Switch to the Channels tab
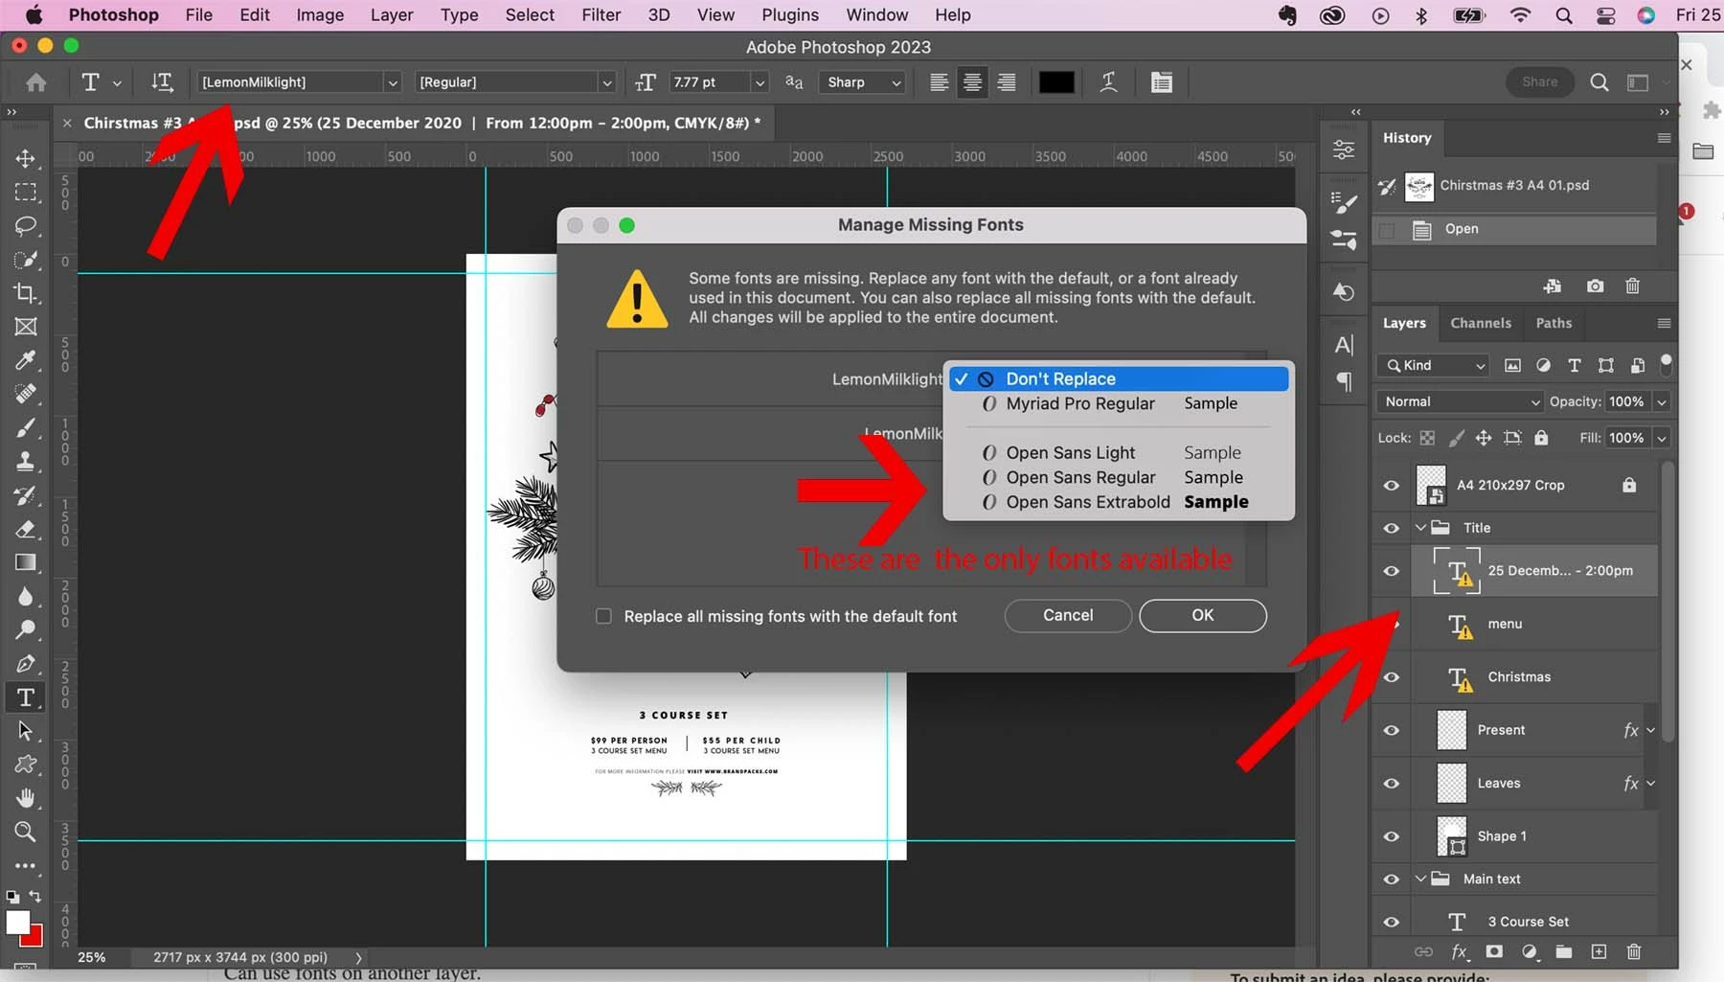The image size is (1724, 982). coord(1481,323)
